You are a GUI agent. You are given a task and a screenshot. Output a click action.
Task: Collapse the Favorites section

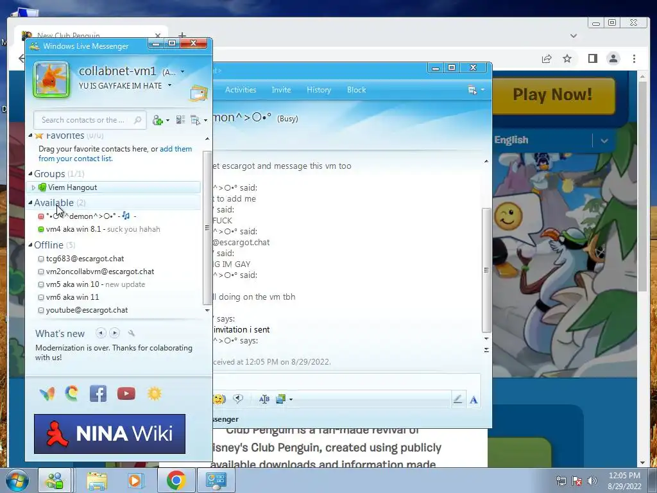click(31, 135)
